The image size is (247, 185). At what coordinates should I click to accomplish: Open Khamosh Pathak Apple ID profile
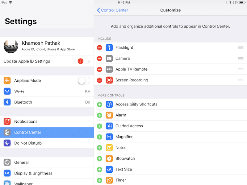coord(47,46)
